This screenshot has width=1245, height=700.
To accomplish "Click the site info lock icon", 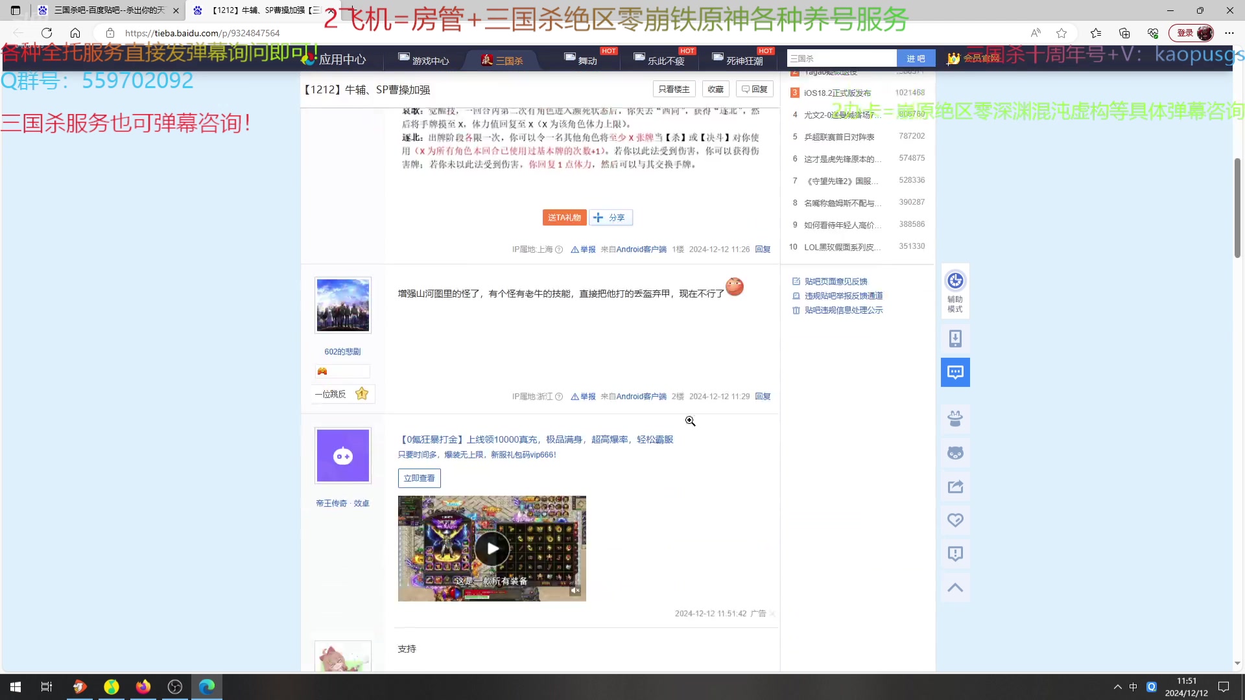I will [x=110, y=33].
